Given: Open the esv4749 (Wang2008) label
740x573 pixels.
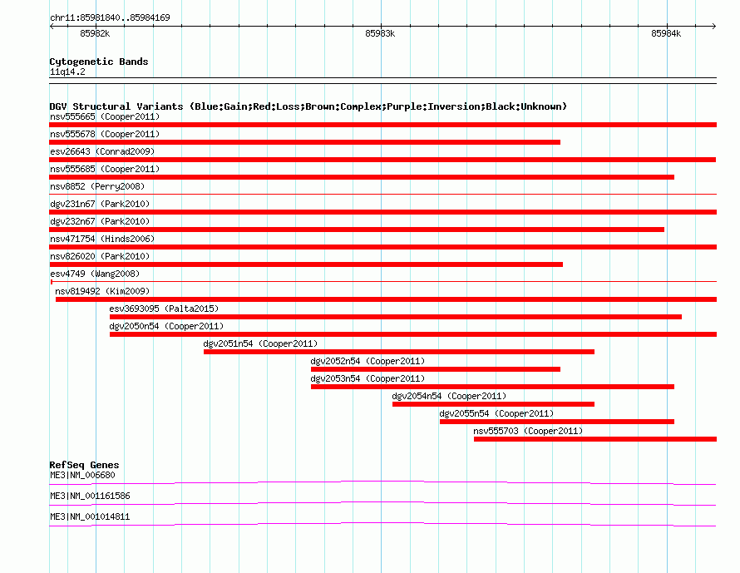Looking at the screenshot, I should tap(95, 274).
